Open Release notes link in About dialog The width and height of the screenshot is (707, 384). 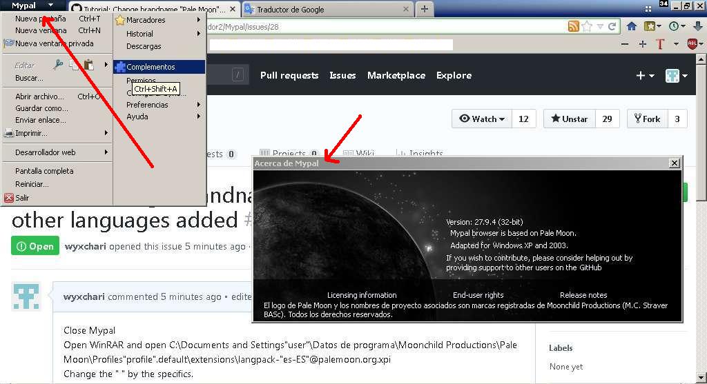[583, 295]
